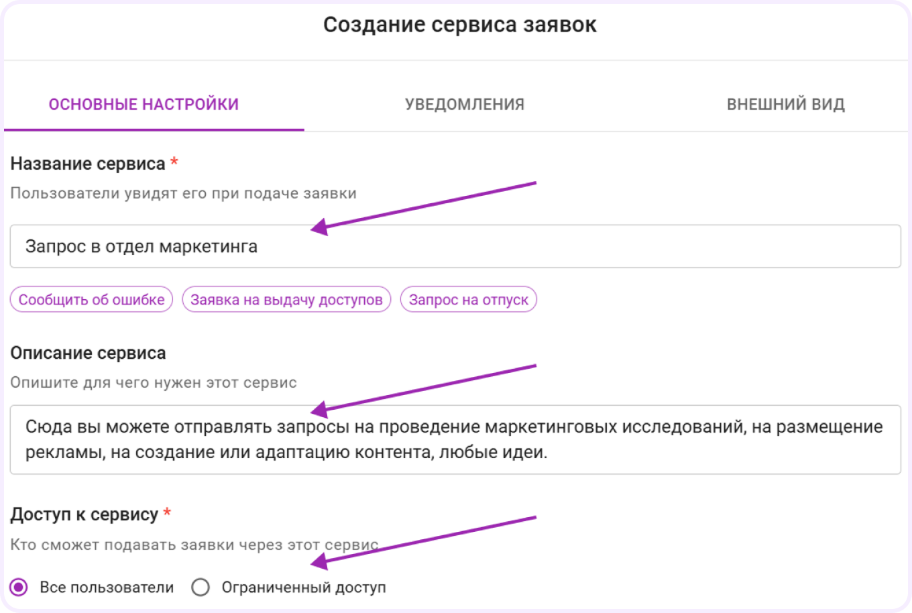The width and height of the screenshot is (912, 613).
Task: Click the Доступ к сервису label
Action: pyautogui.click(x=84, y=514)
